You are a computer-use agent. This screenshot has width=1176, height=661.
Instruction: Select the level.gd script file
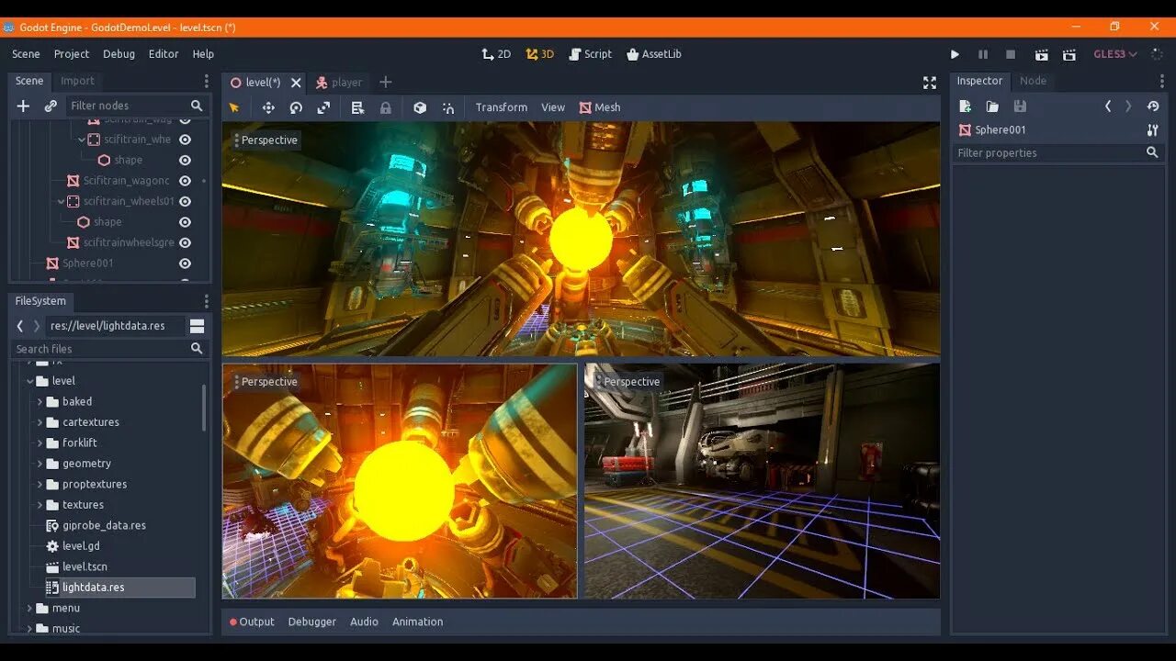81,546
